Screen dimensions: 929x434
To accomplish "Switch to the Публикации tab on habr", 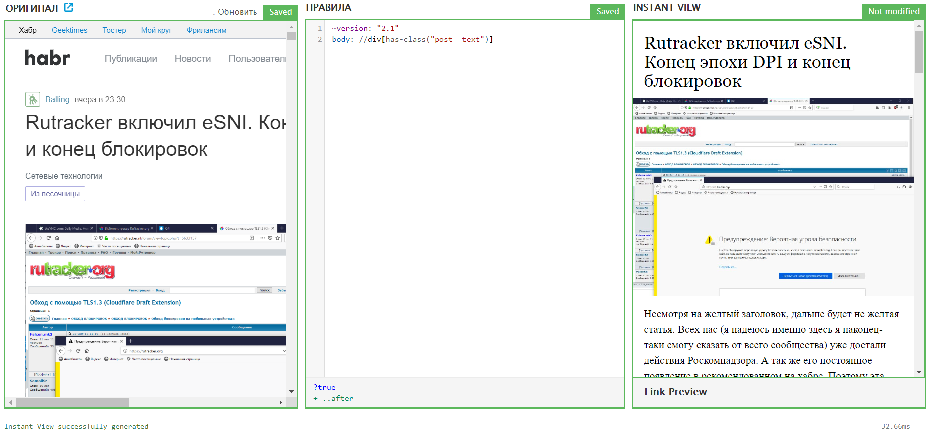I will pyautogui.click(x=131, y=59).
